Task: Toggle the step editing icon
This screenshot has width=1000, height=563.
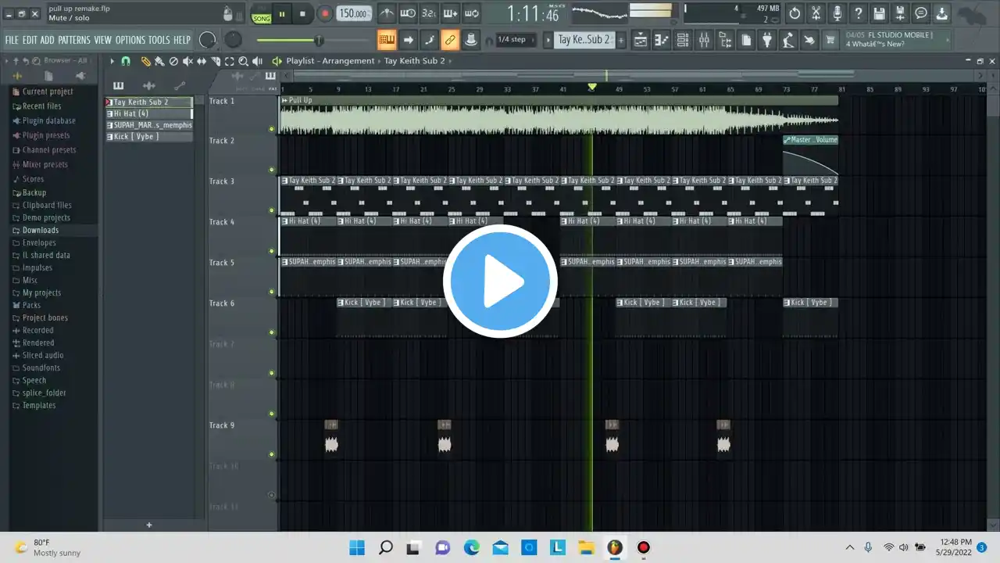Action: point(429,40)
